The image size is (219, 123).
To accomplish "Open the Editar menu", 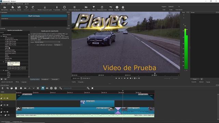I will pos(9,4).
